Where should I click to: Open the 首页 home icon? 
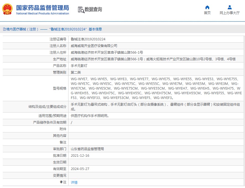pos(207,7)
